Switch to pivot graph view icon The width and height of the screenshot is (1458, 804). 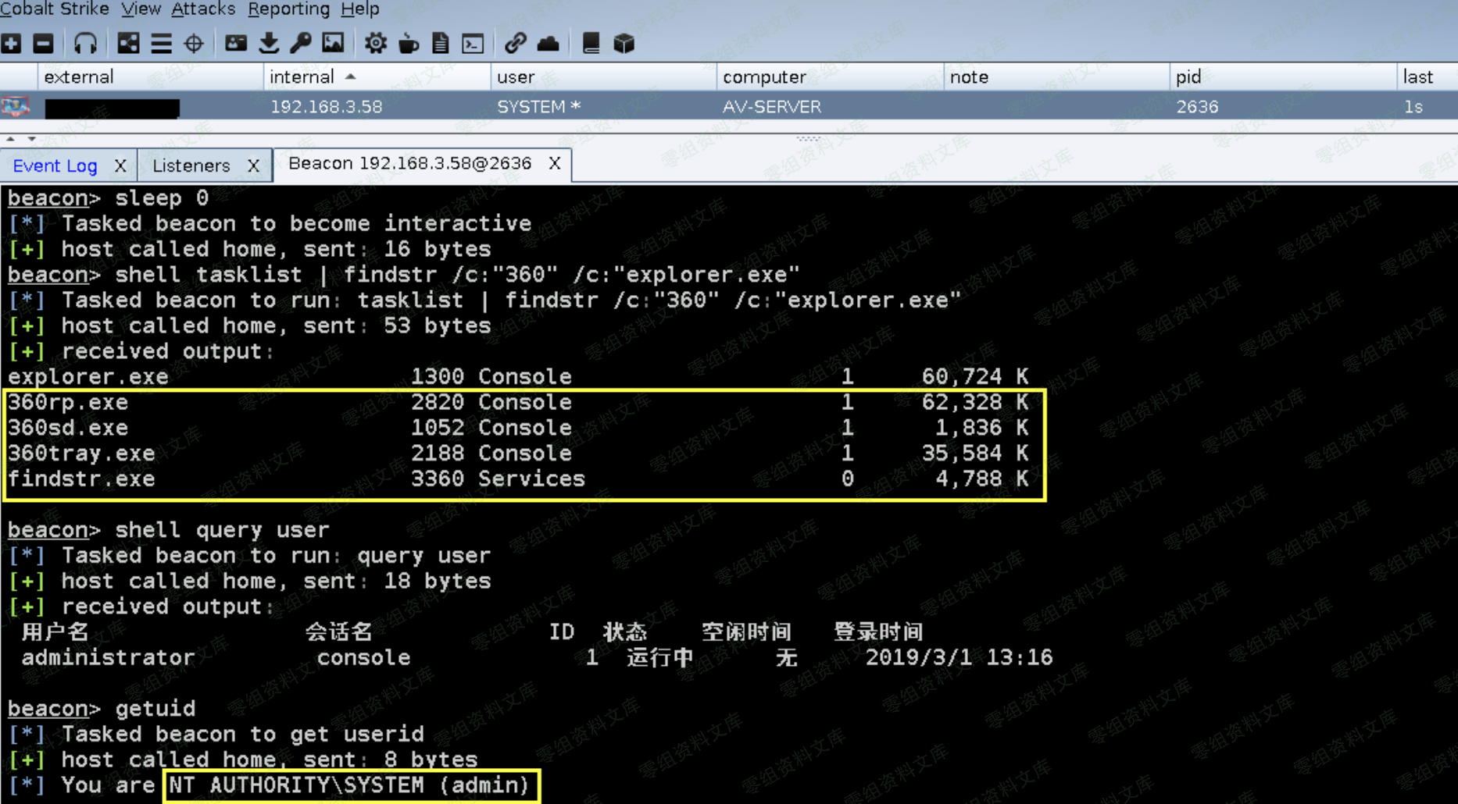pyautogui.click(x=128, y=44)
